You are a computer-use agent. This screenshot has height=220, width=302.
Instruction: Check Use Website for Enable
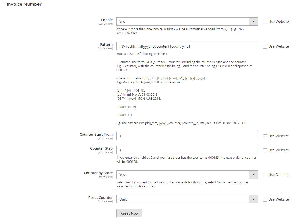pos(265,22)
